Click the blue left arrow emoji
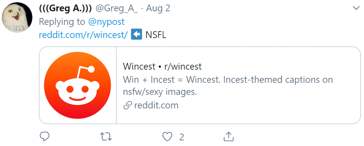The image size is (364, 146). [x=137, y=35]
